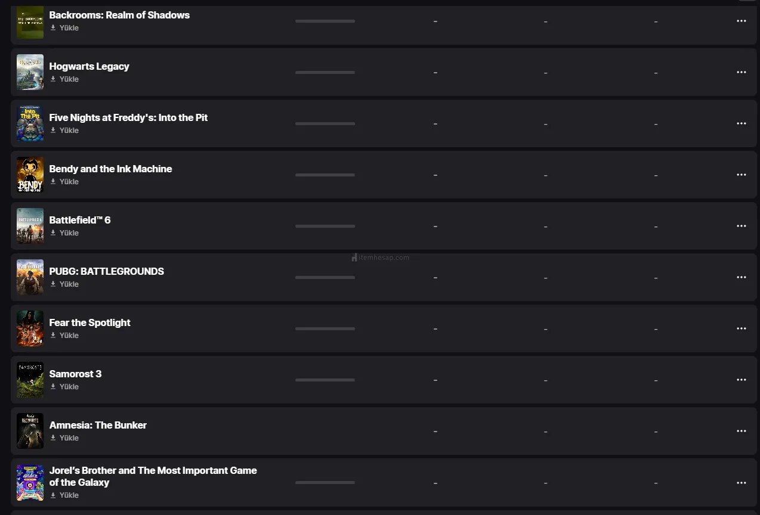Click download icon under Hogwarts Legacy
The width and height of the screenshot is (760, 515).
point(53,79)
